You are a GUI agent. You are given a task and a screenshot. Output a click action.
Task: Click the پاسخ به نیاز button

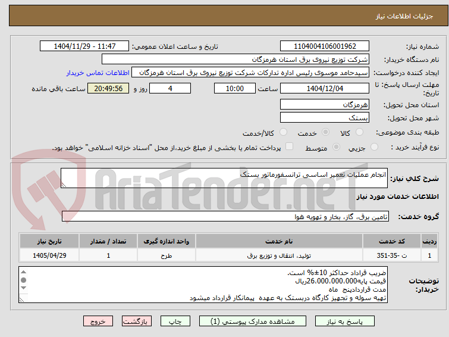click(x=345, y=322)
